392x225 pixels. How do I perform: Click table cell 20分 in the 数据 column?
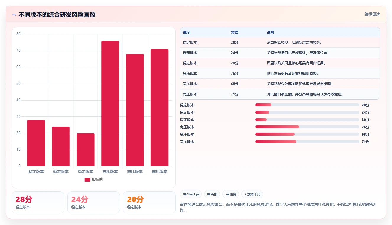click(x=235, y=63)
